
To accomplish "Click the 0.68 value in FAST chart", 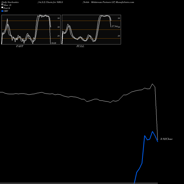I will pyautogui.click(x=54, y=43).
